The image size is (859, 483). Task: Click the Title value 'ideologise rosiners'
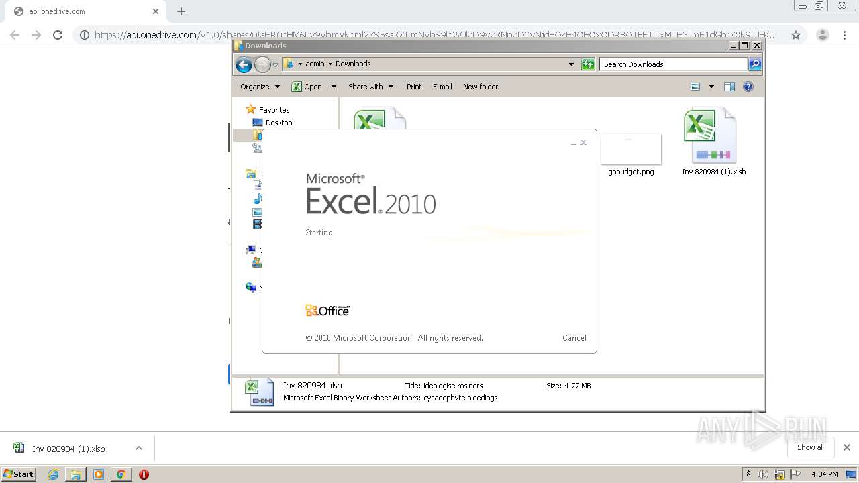tap(453, 386)
